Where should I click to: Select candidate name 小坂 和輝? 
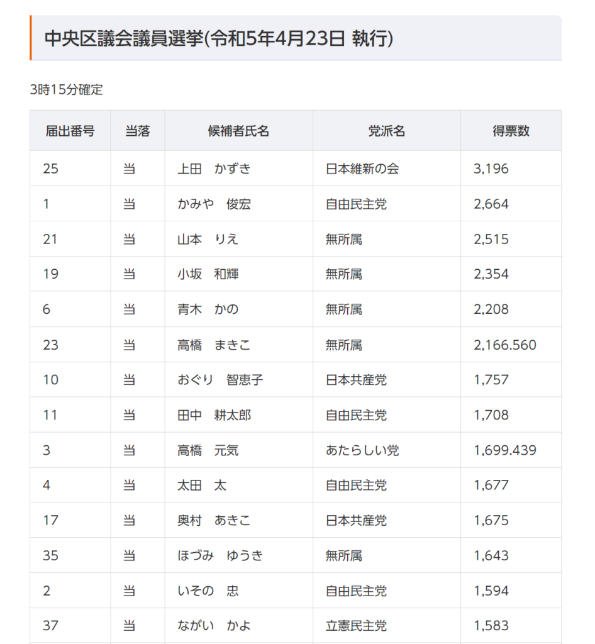[208, 274]
